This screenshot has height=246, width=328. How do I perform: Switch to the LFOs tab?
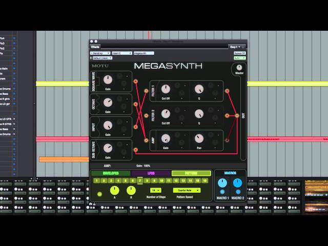[151, 173]
